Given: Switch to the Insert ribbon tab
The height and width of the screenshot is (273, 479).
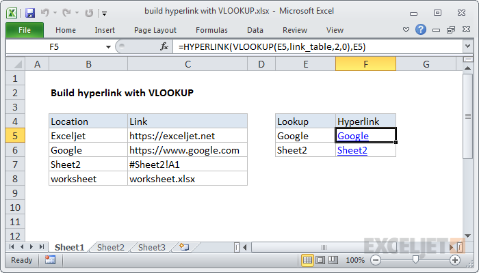Looking at the screenshot, I should (105, 30).
